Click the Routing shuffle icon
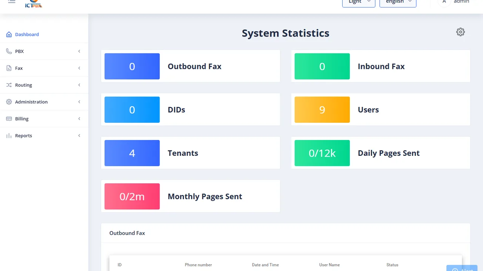 click(9, 85)
